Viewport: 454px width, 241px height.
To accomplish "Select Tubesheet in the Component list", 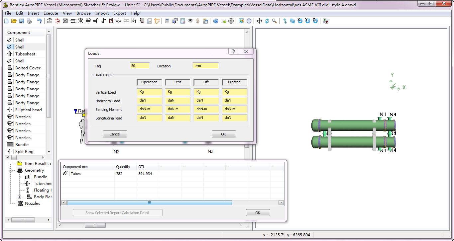I will pyautogui.click(x=26, y=54).
